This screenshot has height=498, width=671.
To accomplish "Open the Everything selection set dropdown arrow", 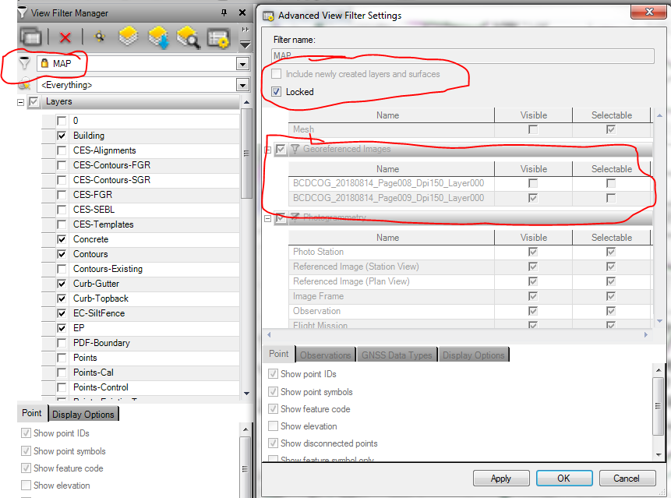I will pos(242,85).
